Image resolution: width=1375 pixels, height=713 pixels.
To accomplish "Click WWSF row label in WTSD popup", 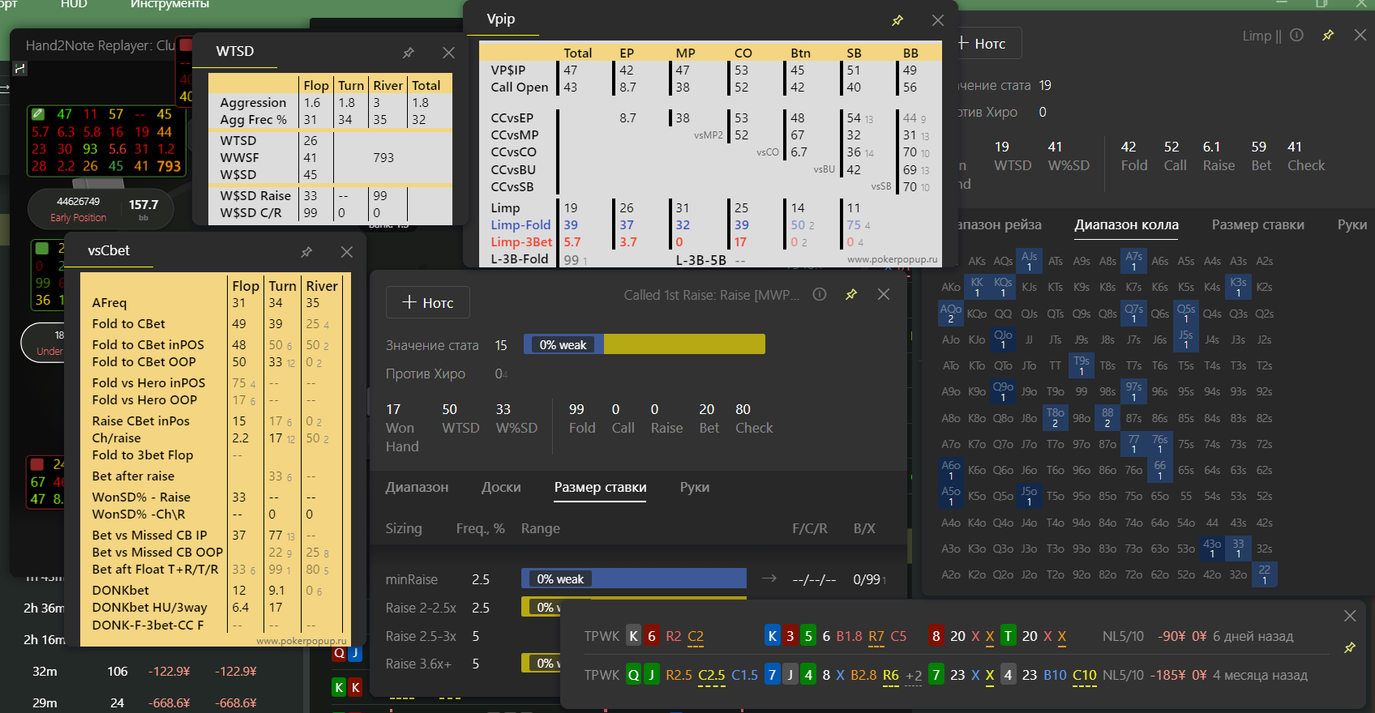I will tap(240, 158).
